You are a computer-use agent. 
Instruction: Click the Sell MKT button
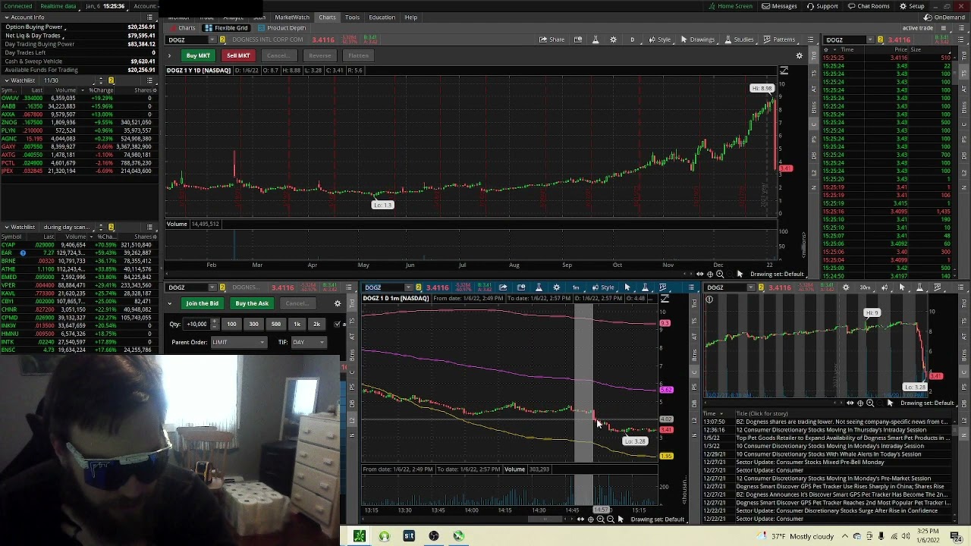coord(238,55)
